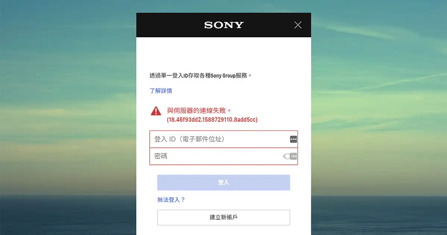
Task: Click the black Sony header bar
Action: click(x=223, y=25)
